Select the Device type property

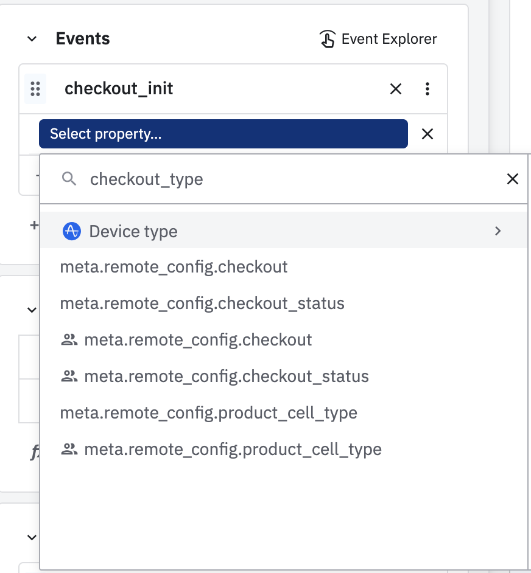coord(133,231)
